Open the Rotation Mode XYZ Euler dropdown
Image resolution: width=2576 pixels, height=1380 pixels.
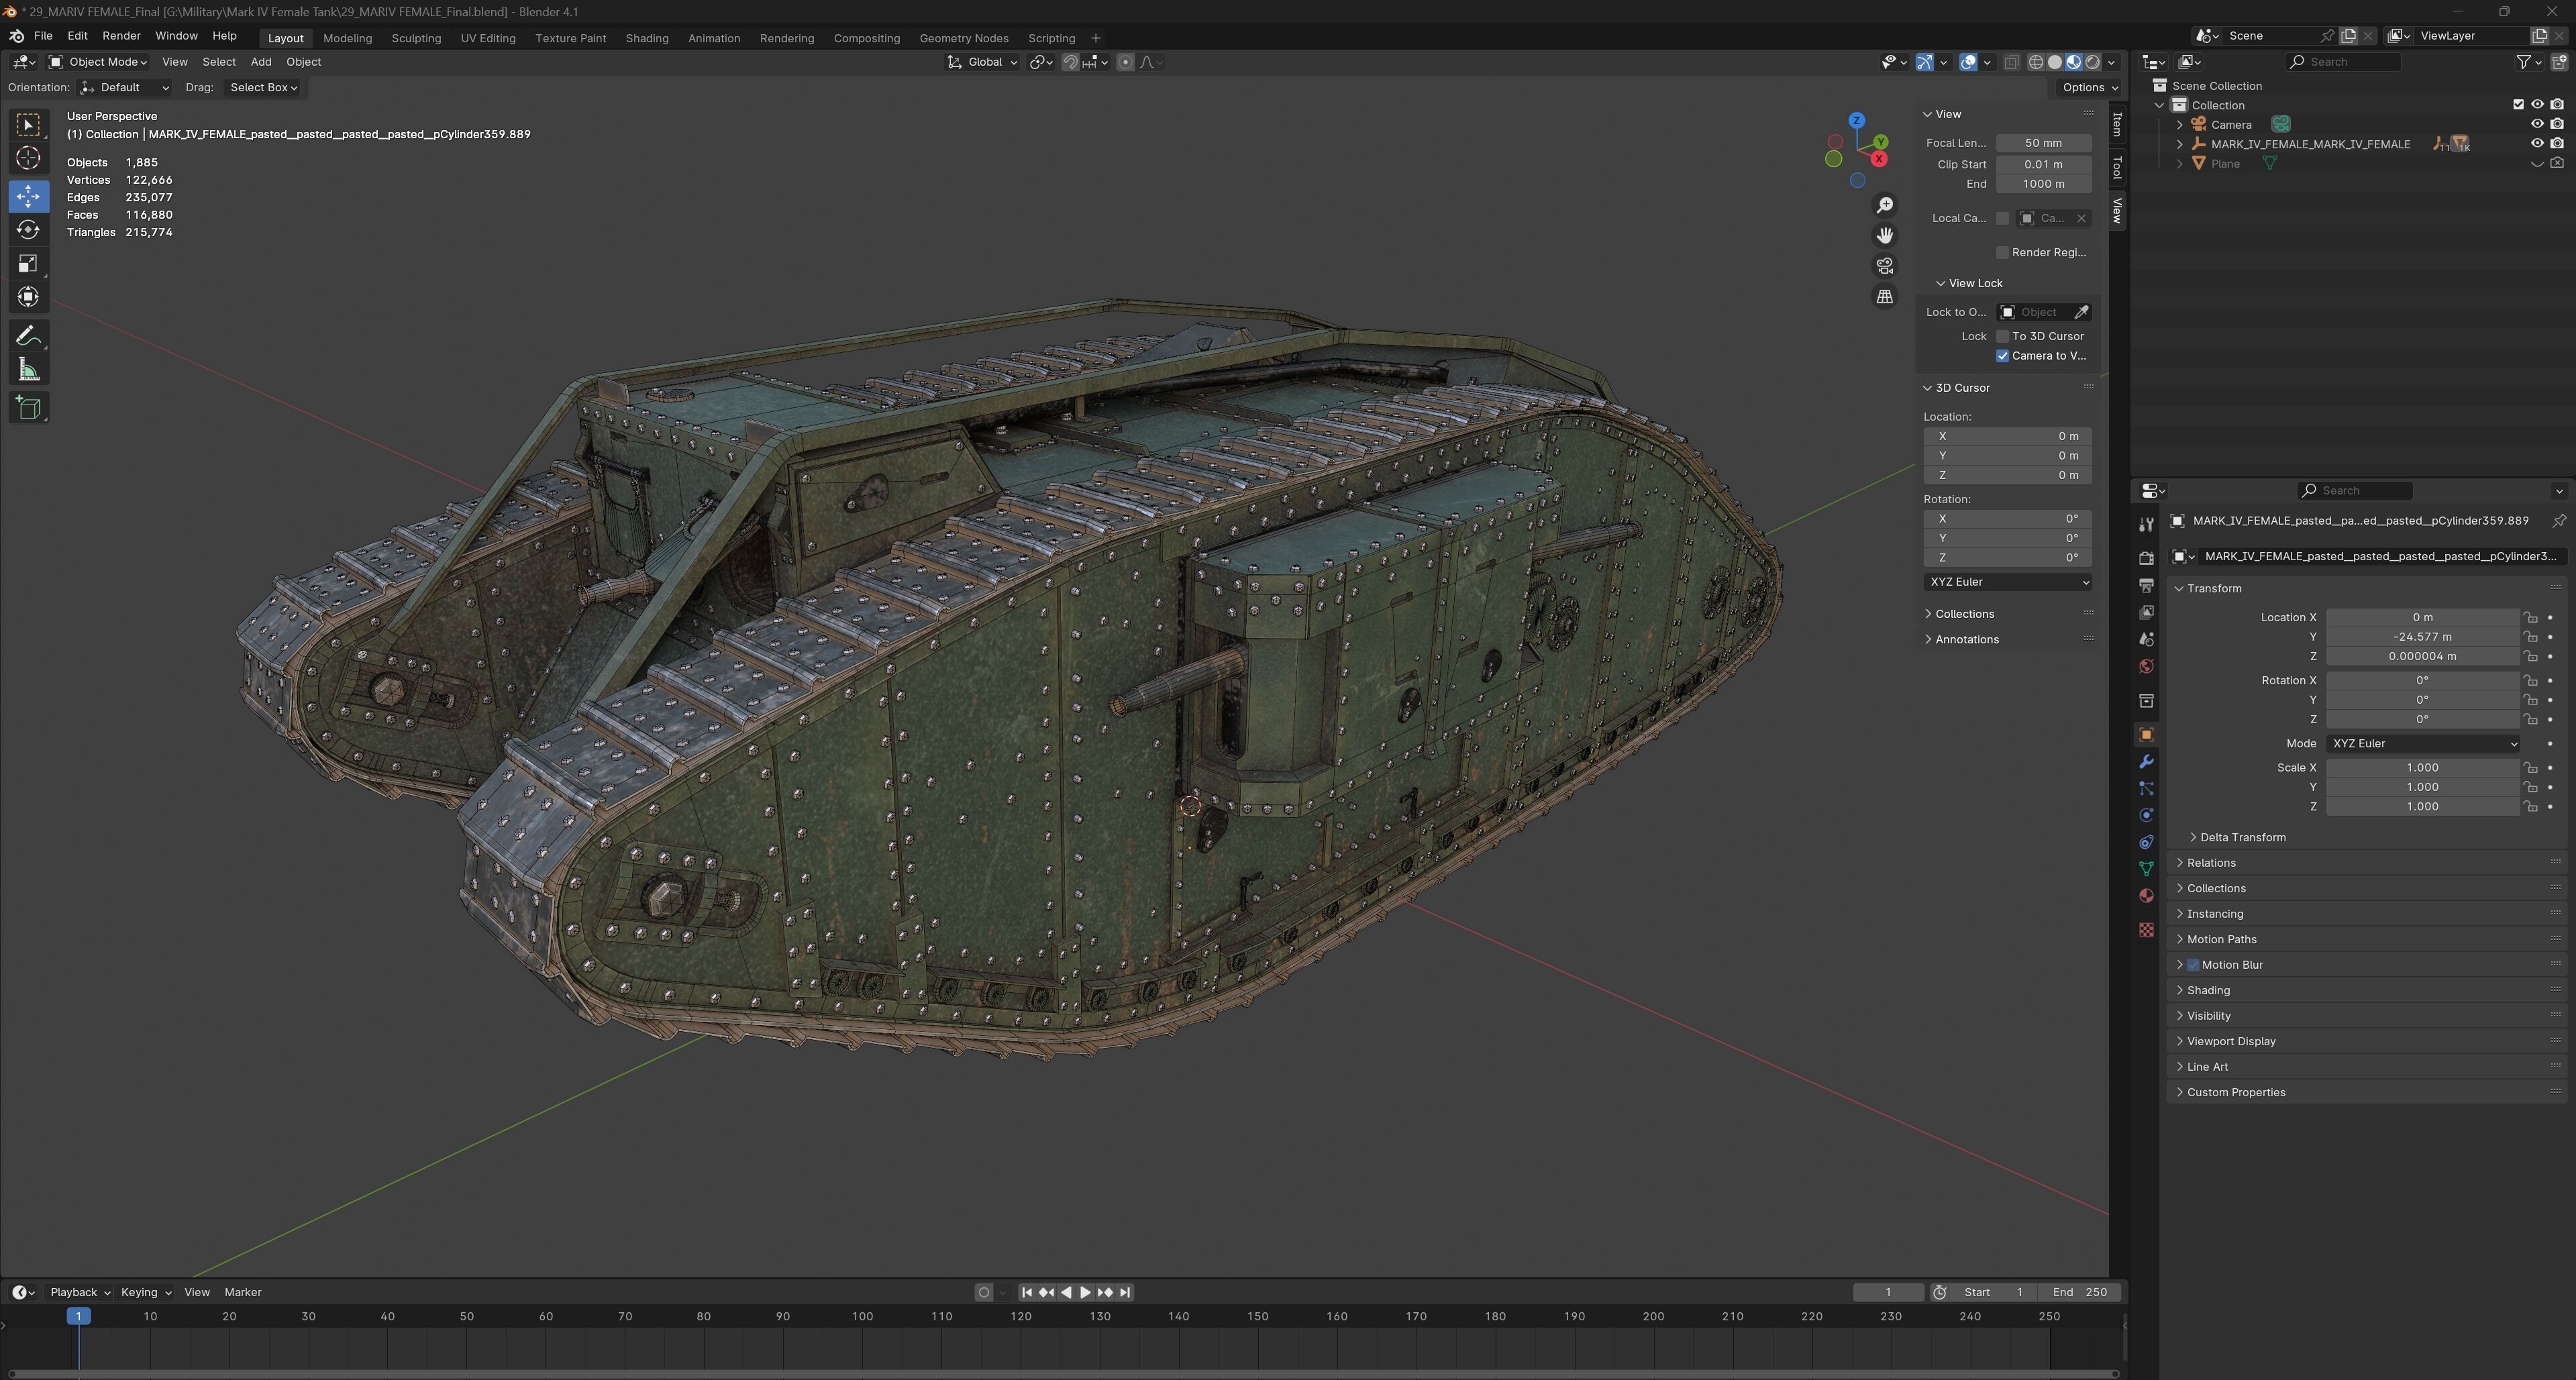pyautogui.click(x=2422, y=744)
